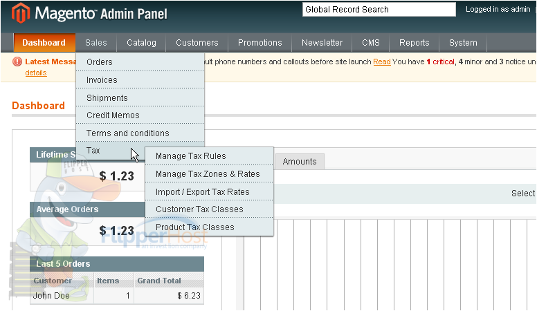
Task: Click the 1 critical message count
Action: tap(440, 62)
